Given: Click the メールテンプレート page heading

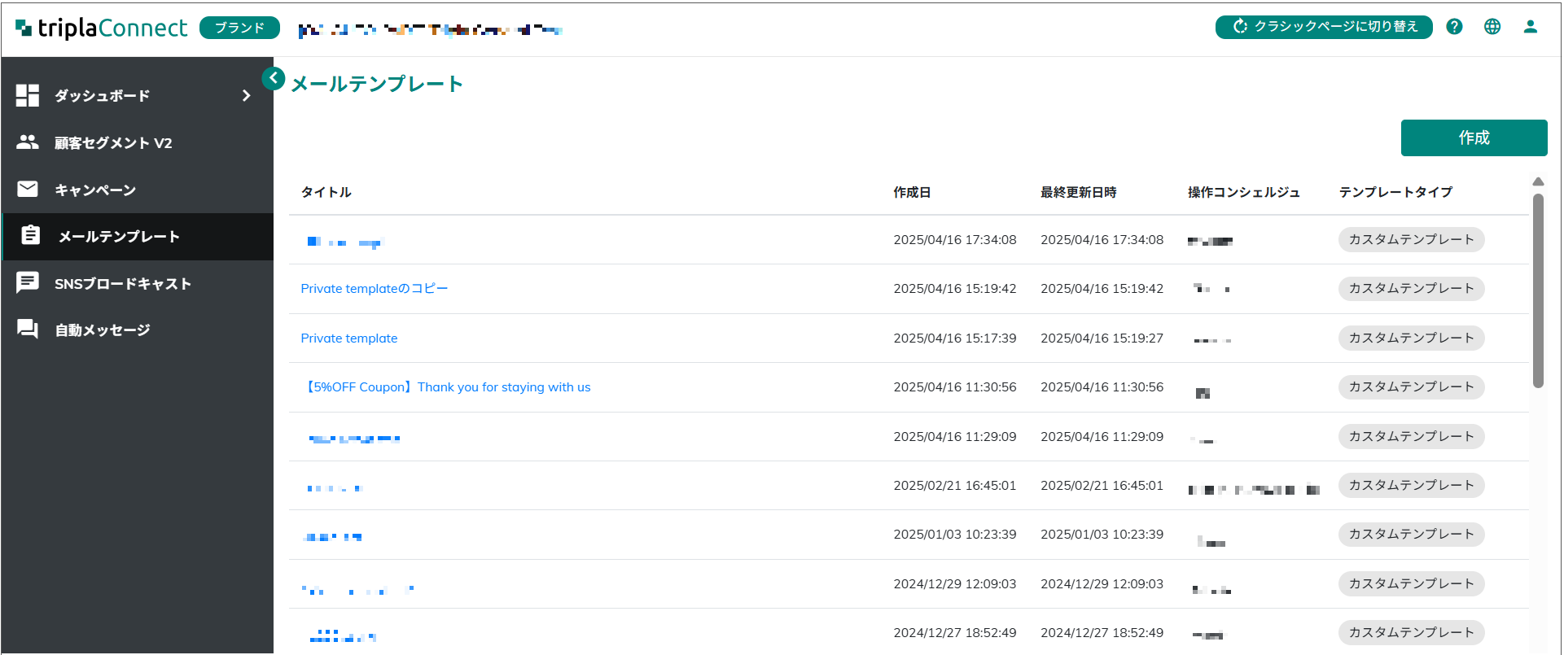Looking at the screenshot, I should 377,84.
